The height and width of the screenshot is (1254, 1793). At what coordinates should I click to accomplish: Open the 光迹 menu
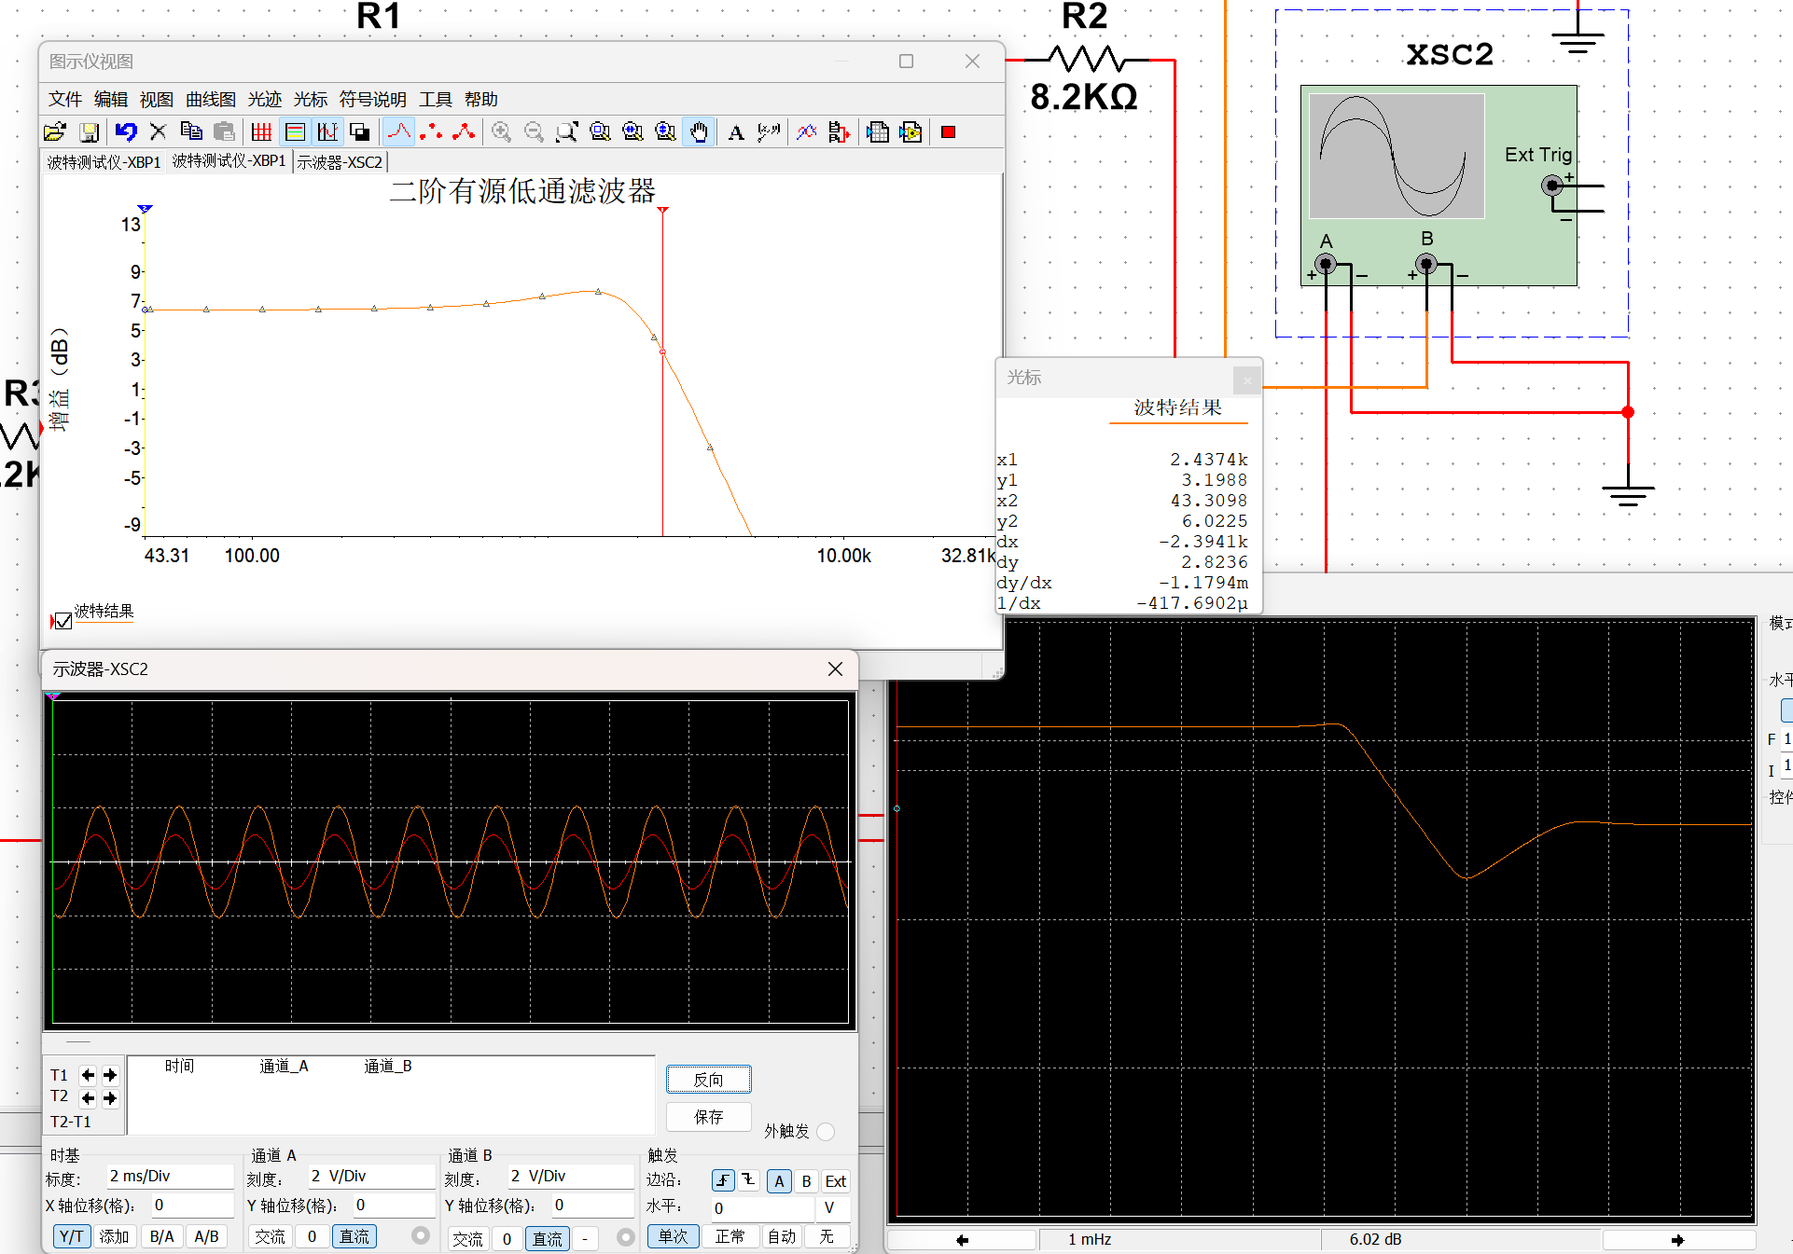(264, 99)
